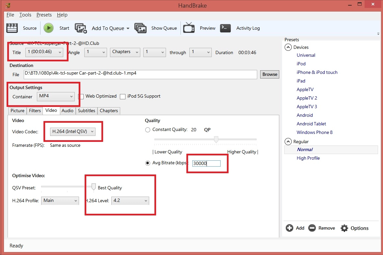The image size is (383, 255).
Task: Select the Avg Bitrate radio button
Action: pyautogui.click(x=148, y=163)
